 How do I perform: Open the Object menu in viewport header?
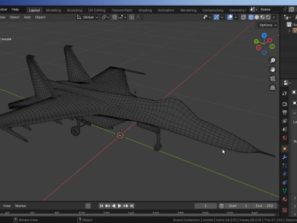[40, 17]
